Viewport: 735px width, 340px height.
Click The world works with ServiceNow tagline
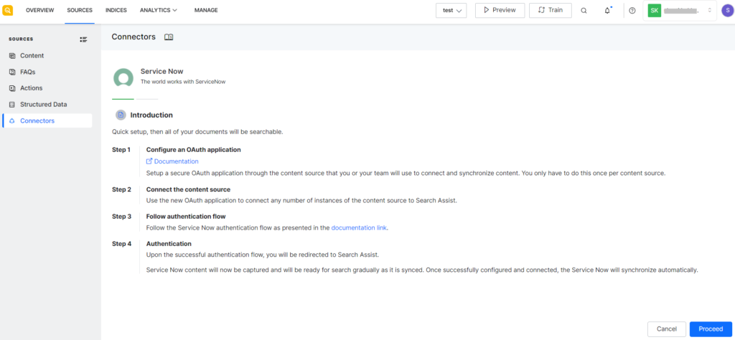tap(183, 82)
